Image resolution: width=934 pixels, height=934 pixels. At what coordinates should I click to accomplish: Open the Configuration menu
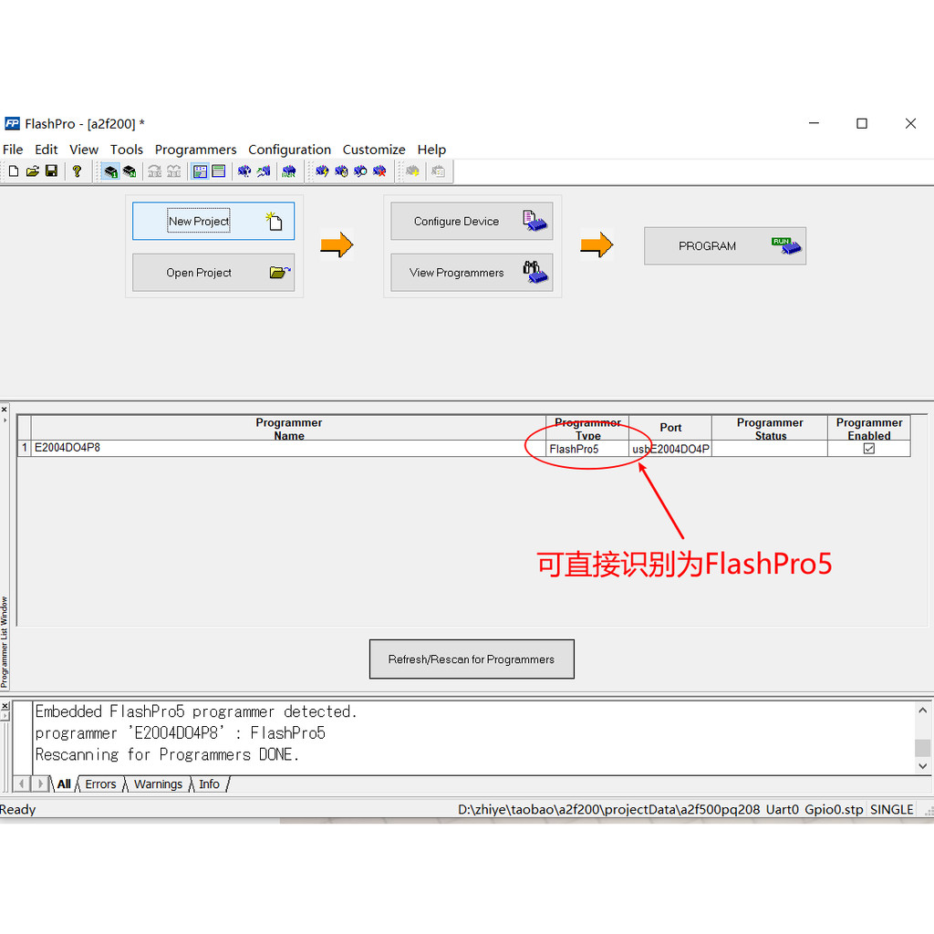289,150
